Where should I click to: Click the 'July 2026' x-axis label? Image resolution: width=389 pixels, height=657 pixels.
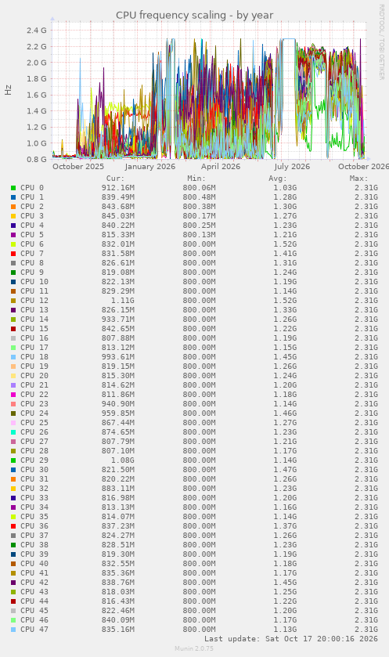(292, 166)
